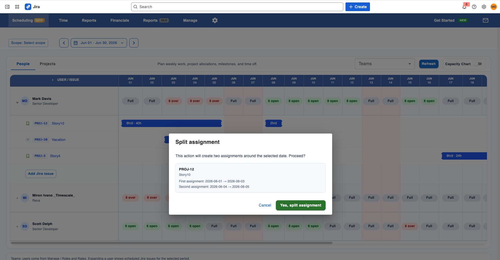The image size is (500, 260).
Task: Click the JUN 10 column header
Action: click(313, 81)
